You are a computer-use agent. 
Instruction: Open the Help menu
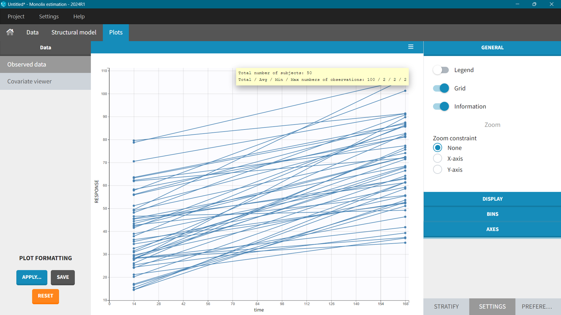[79, 16]
